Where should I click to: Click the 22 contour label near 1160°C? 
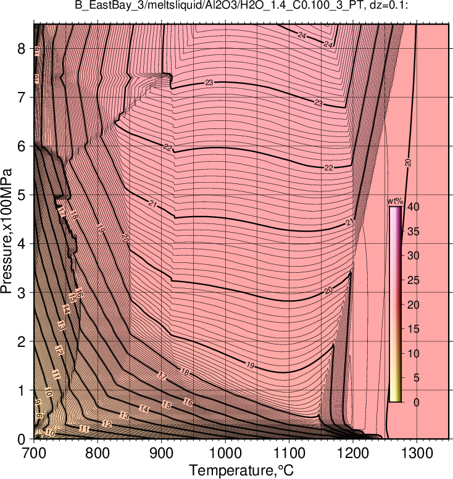(328, 168)
